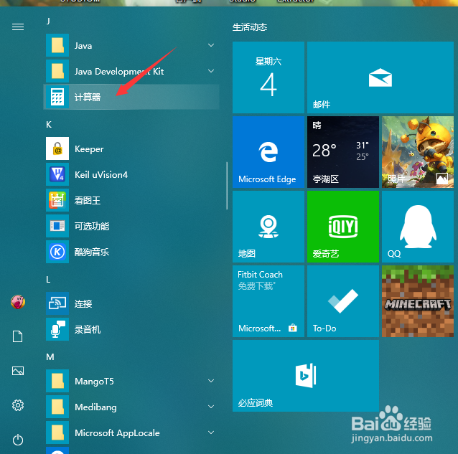
Task: Open the Java Development Kit folder
Action: (x=131, y=71)
